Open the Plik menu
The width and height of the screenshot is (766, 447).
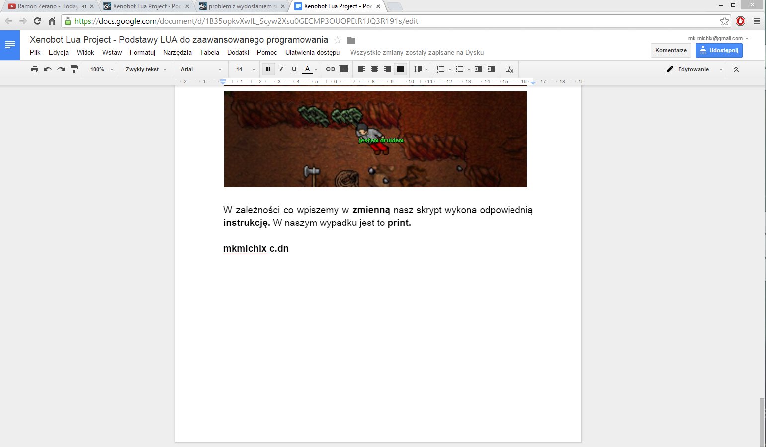[x=35, y=52]
